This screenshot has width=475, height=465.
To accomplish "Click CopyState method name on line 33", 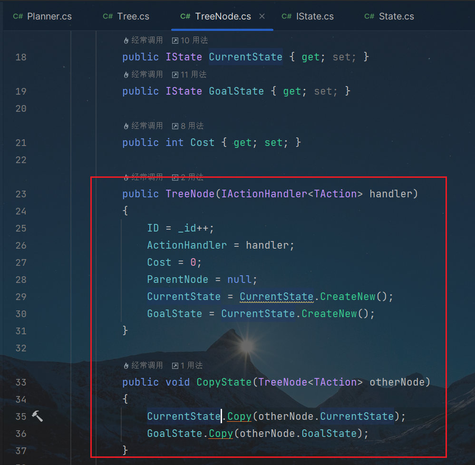I will (224, 382).
